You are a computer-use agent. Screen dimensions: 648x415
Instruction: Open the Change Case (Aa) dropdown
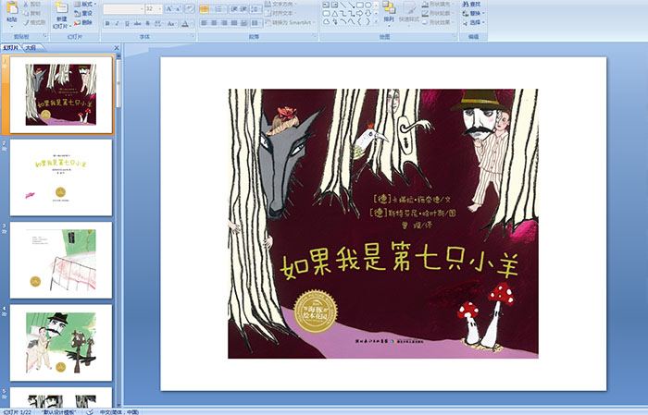[171, 23]
